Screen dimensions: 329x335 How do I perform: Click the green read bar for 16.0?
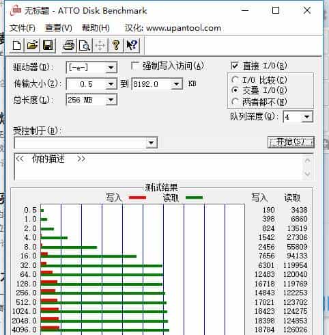[x=89, y=256]
